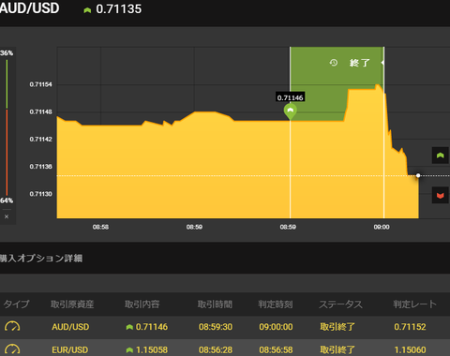
Task: Click the green portion of sentiment bar
Action: (7, 84)
